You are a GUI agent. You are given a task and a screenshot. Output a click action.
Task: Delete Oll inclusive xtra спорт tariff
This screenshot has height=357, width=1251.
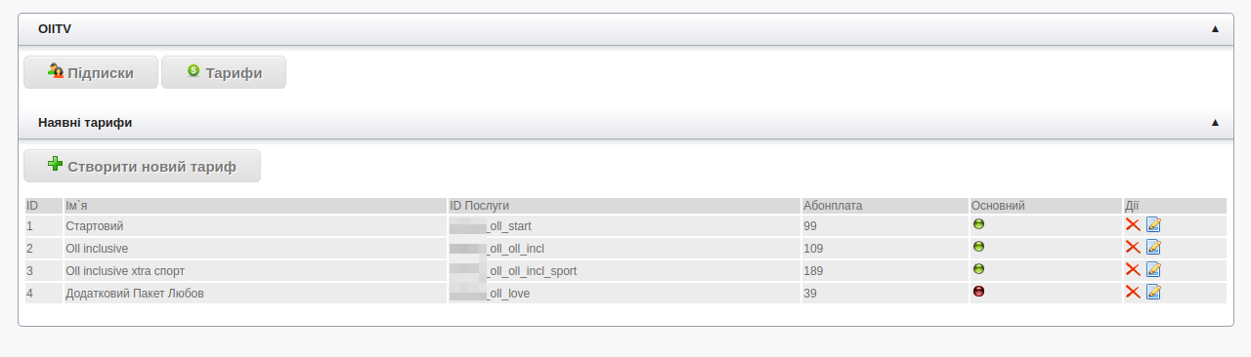click(1133, 269)
